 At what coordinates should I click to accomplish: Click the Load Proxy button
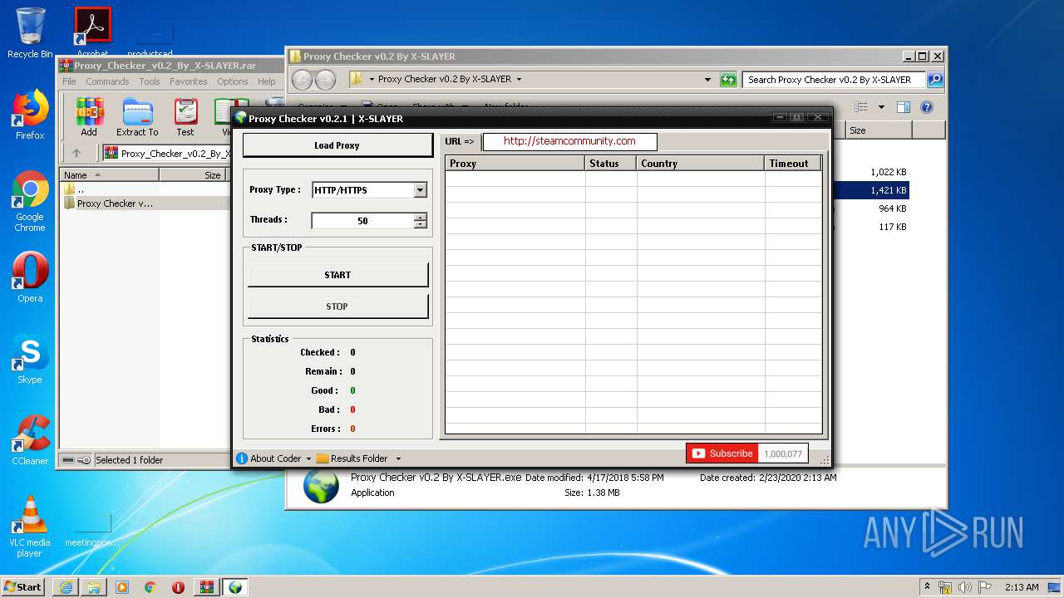tap(337, 145)
